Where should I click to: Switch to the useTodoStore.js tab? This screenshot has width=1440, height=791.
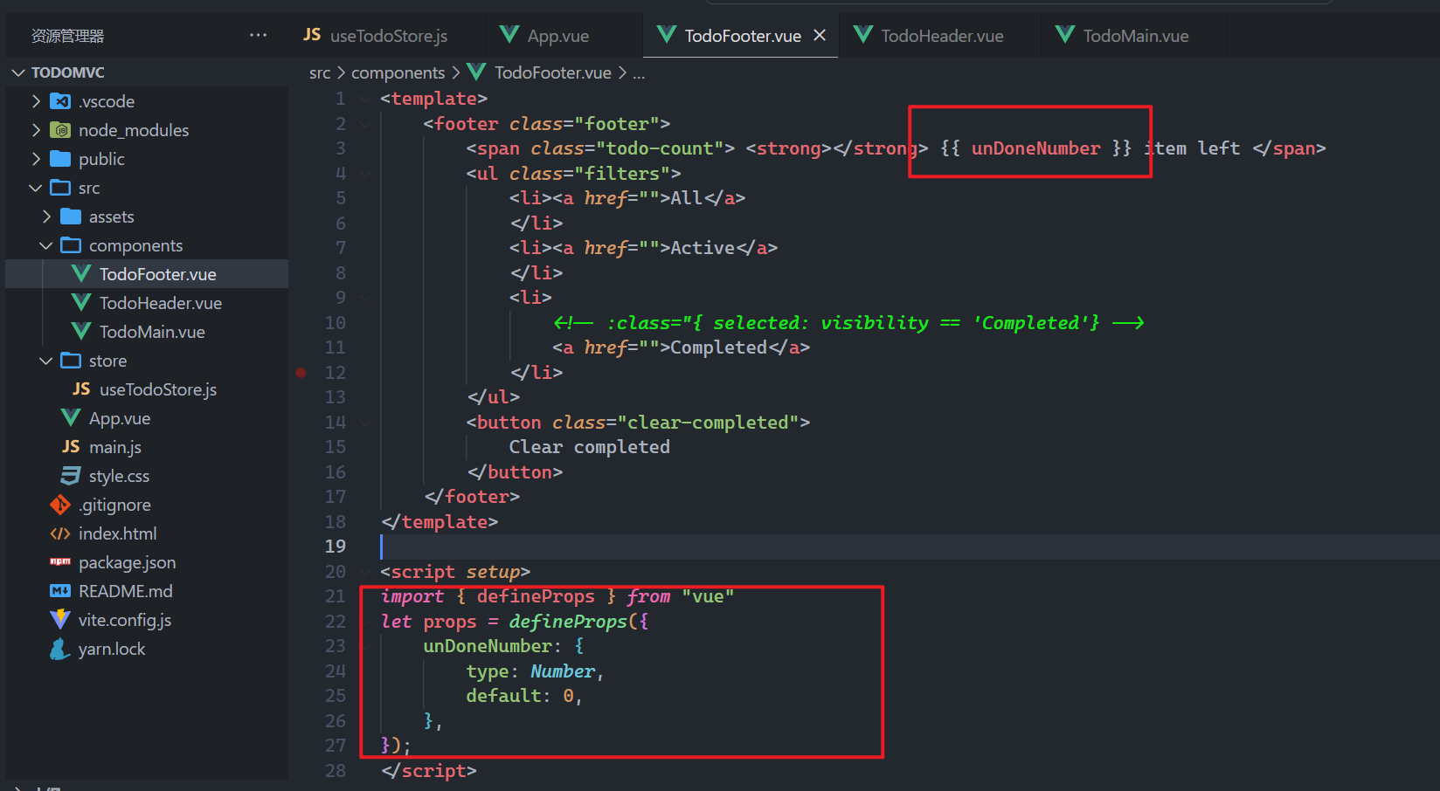tap(388, 36)
